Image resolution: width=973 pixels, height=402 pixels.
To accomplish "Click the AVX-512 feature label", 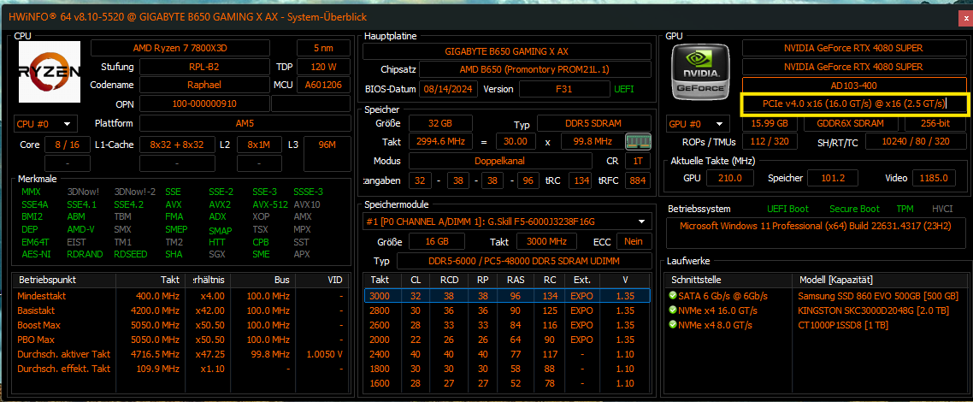I will pyautogui.click(x=270, y=204).
